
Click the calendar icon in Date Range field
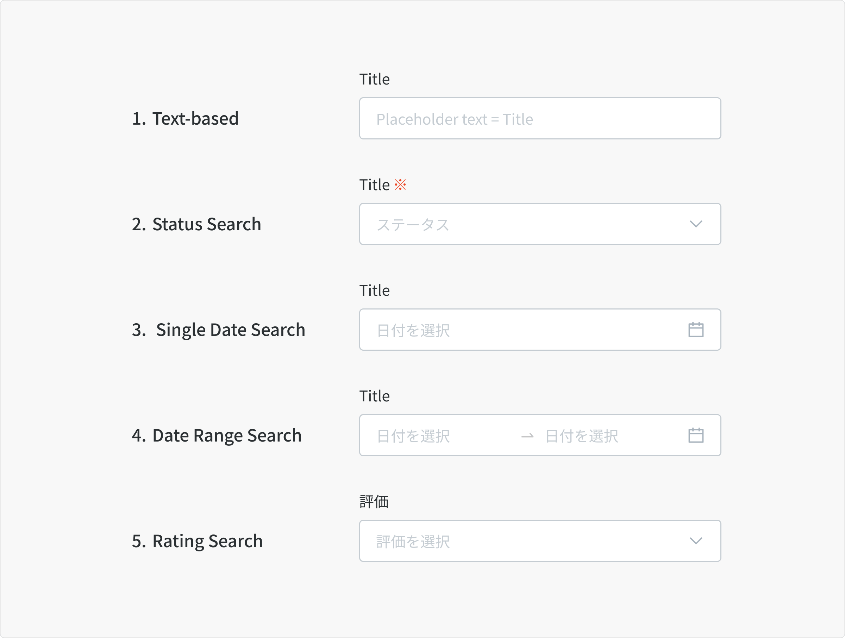(x=696, y=435)
